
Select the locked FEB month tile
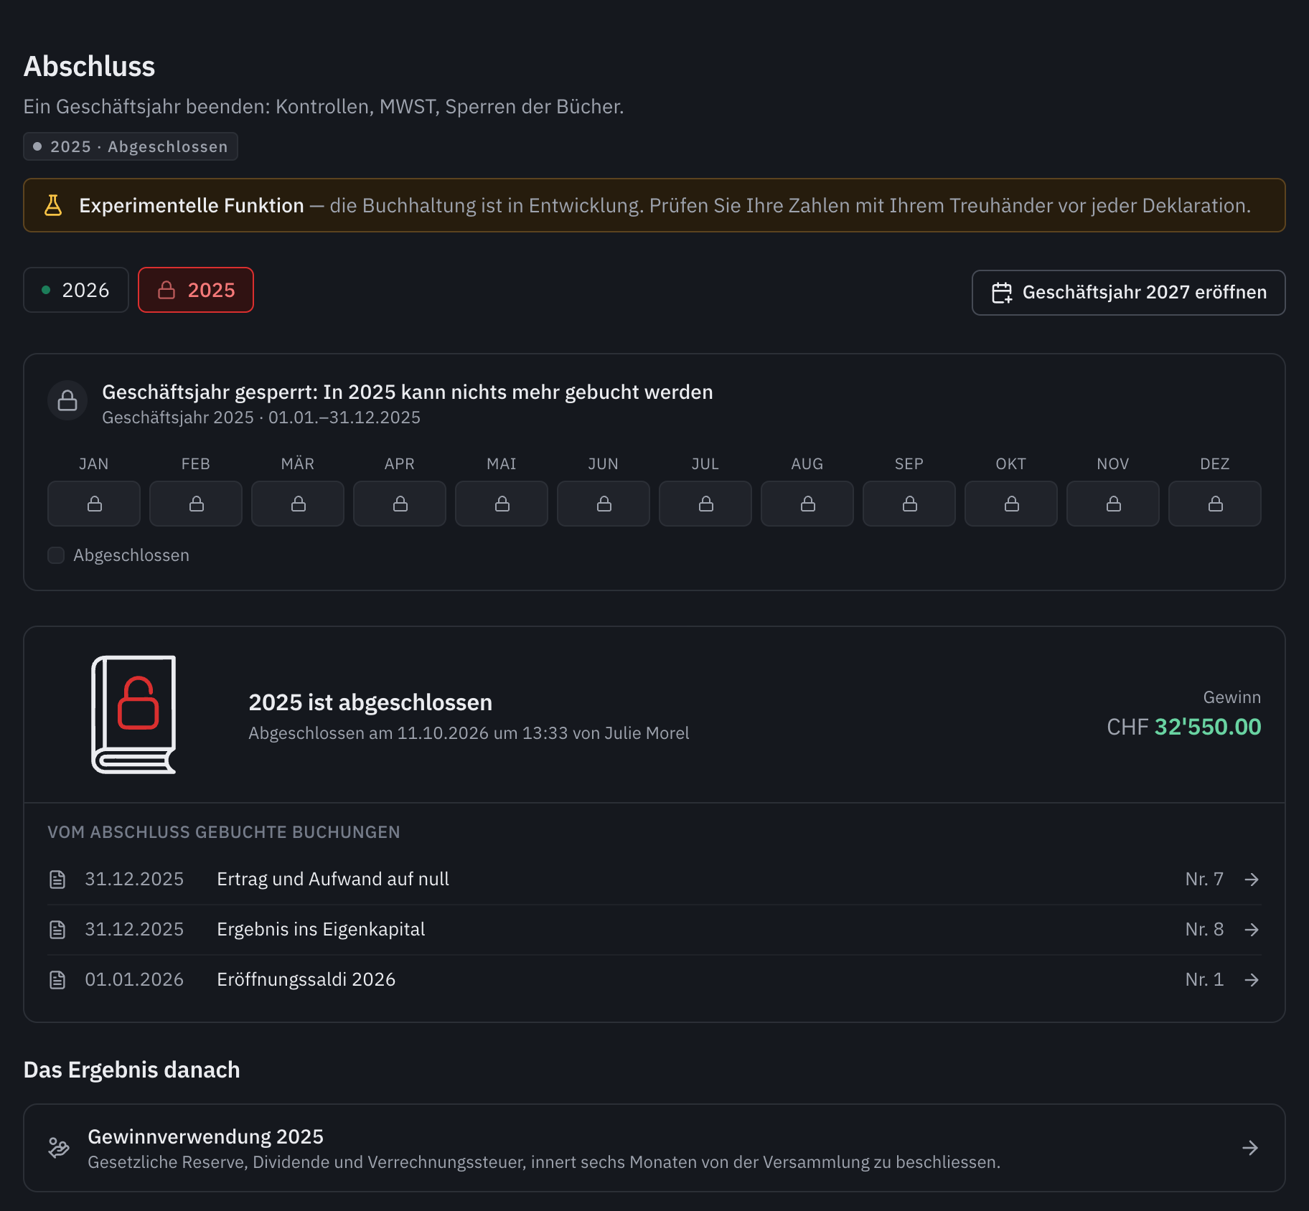click(x=196, y=504)
